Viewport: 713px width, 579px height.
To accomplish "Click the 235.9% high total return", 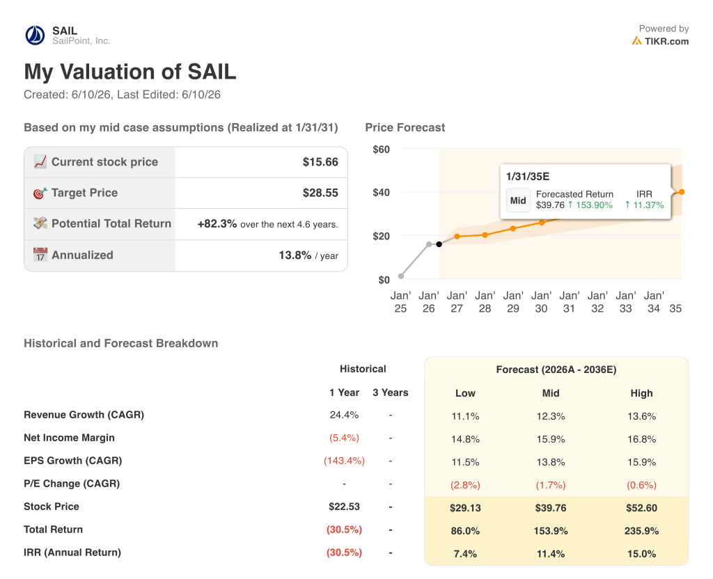I will click(641, 531).
